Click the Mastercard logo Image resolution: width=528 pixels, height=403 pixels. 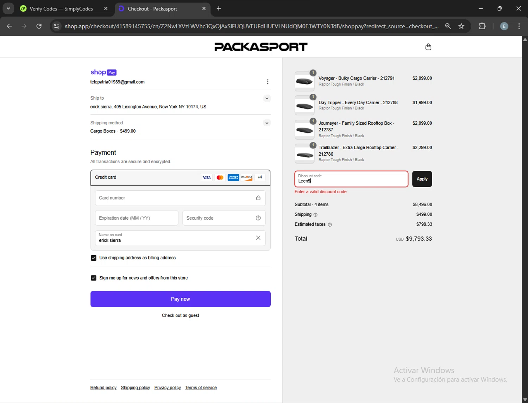(220, 177)
